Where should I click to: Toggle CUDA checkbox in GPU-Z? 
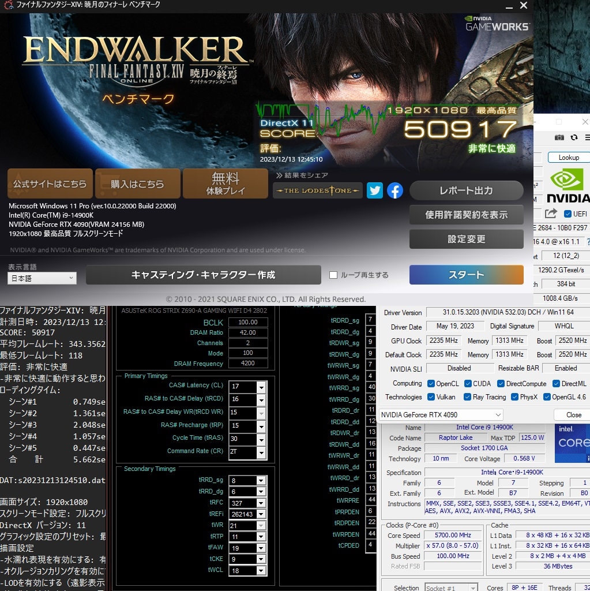point(468,384)
